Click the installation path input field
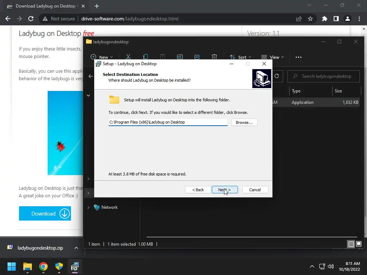Image resolution: width=367 pixels, height=275 pixels. pos(168,122)
